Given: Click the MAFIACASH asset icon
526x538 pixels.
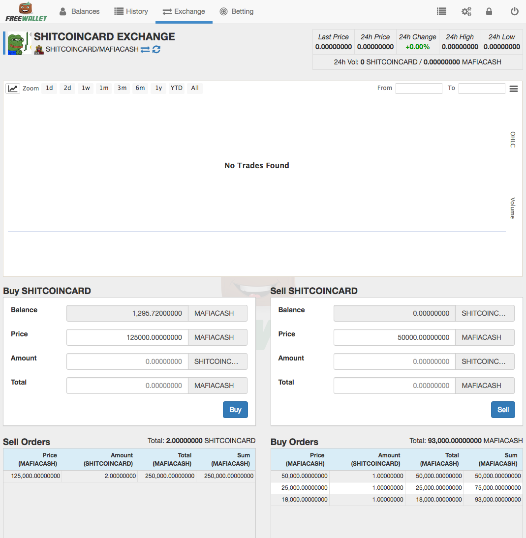Looking at the screenshot, I should [x=39, y=50].
